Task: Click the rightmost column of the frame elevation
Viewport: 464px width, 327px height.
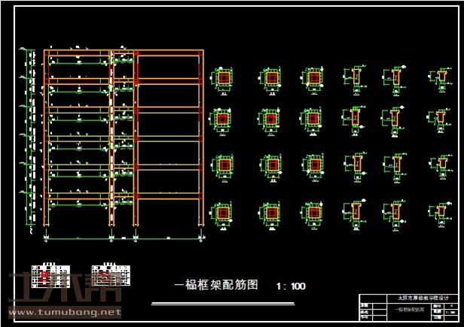Action: coord(202,139)
